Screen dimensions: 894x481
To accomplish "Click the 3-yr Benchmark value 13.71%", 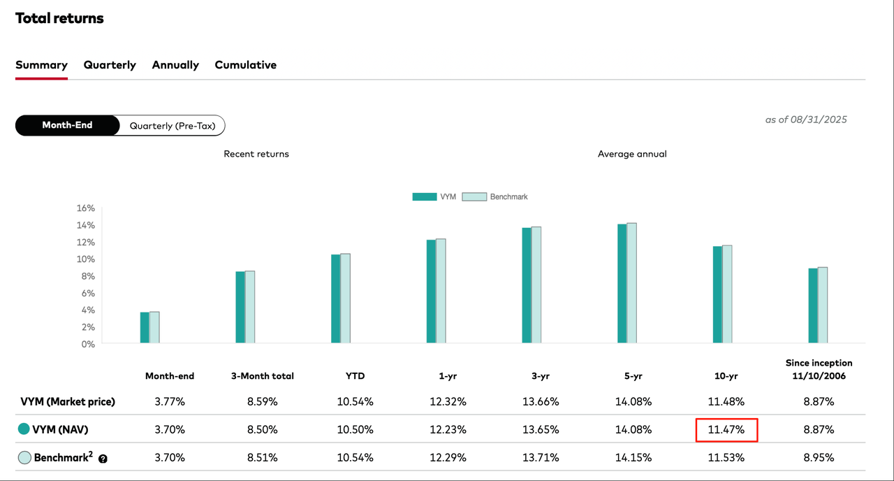I will tap(541, 458).
